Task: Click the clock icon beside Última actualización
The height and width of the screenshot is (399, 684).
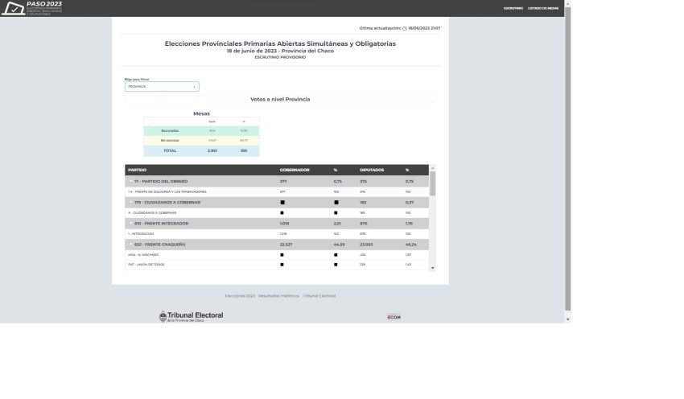Action: 405,28
